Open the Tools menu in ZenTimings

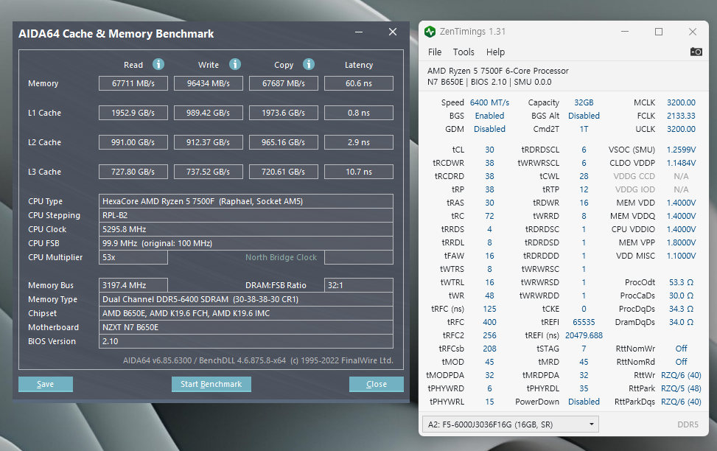[464, 52]
